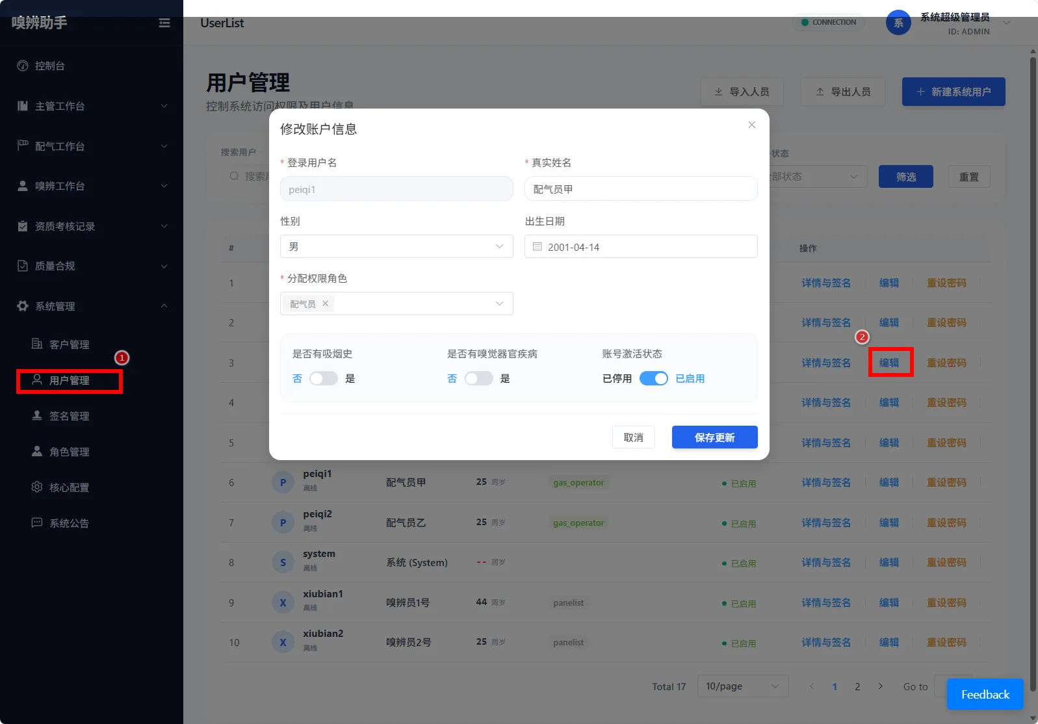Click the 配气工作台 flag icon
This screenshot has height=724, width=1038.
[x=23, y=146]
